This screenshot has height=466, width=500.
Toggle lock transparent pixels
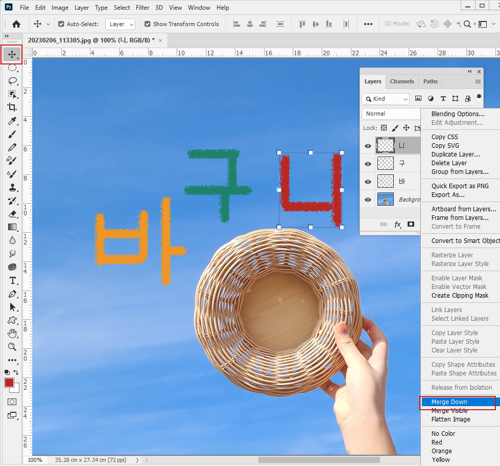point(384,128)
